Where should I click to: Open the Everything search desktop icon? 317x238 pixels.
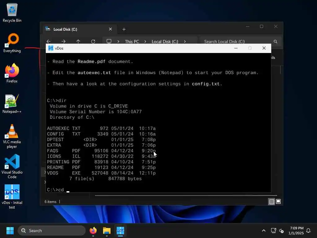coord(12,43)
